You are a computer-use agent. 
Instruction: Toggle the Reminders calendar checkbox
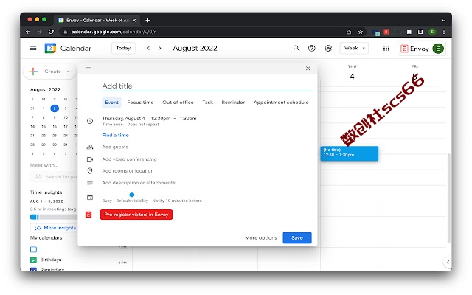[x=33, y=270]
